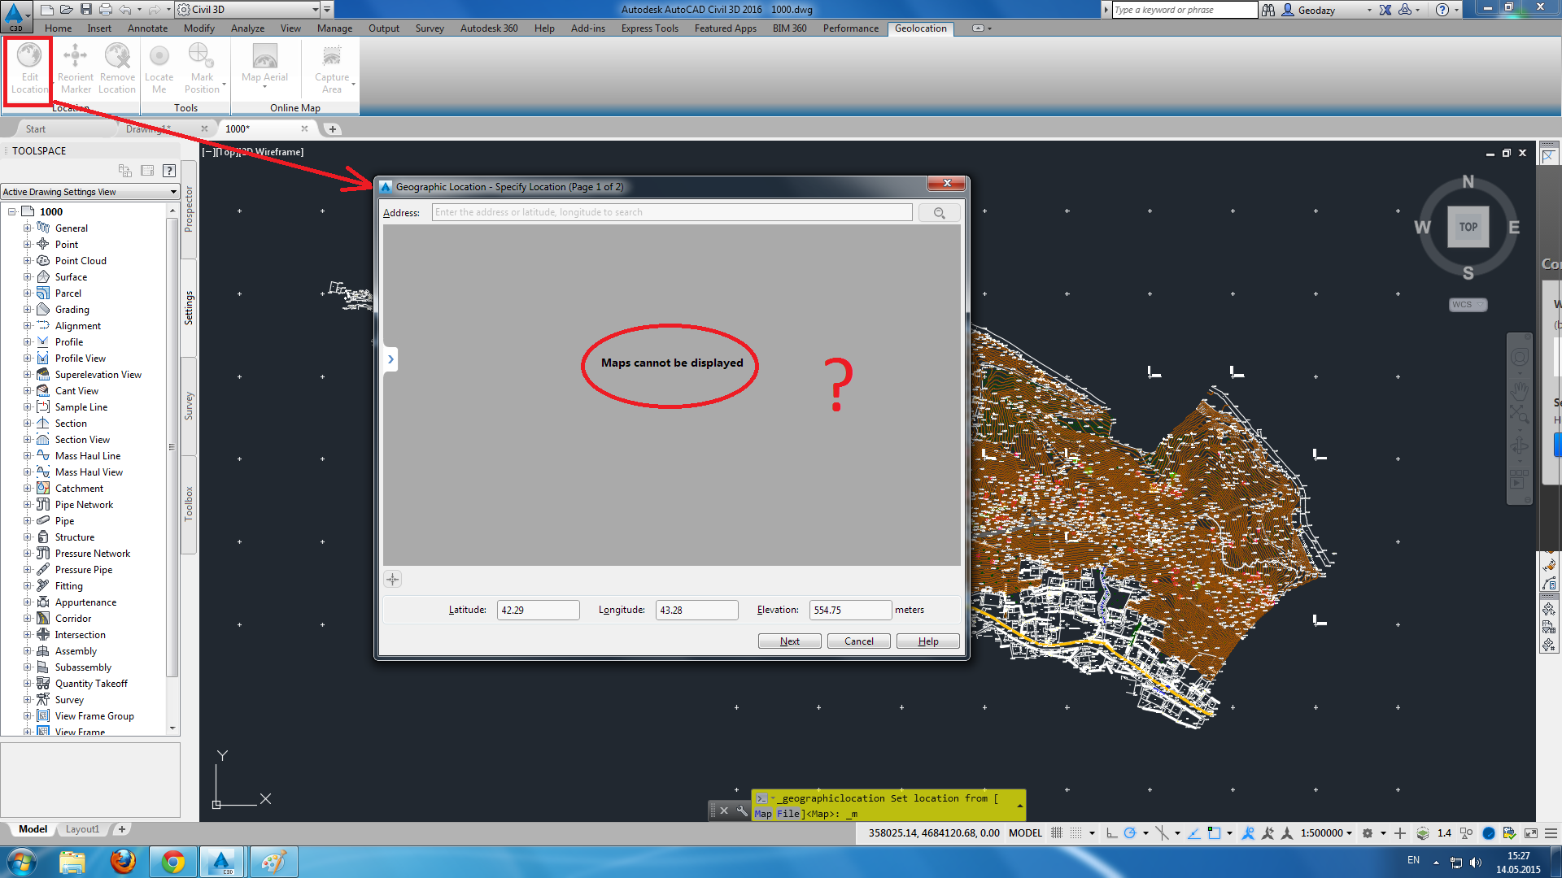The width and height of the screenshot is (1562, 878).
Task: Click the new drawing icon in quick access toolbar
Action: click(47, 10)
